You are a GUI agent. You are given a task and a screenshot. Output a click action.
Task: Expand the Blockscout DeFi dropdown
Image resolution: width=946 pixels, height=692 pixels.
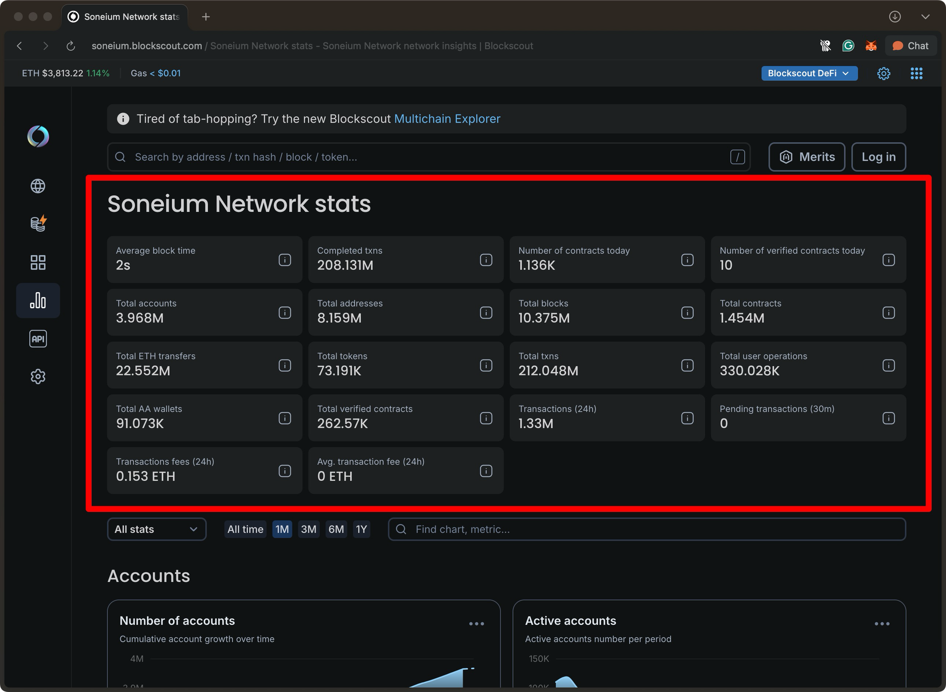pyautogui.click(x=809, y=73)
